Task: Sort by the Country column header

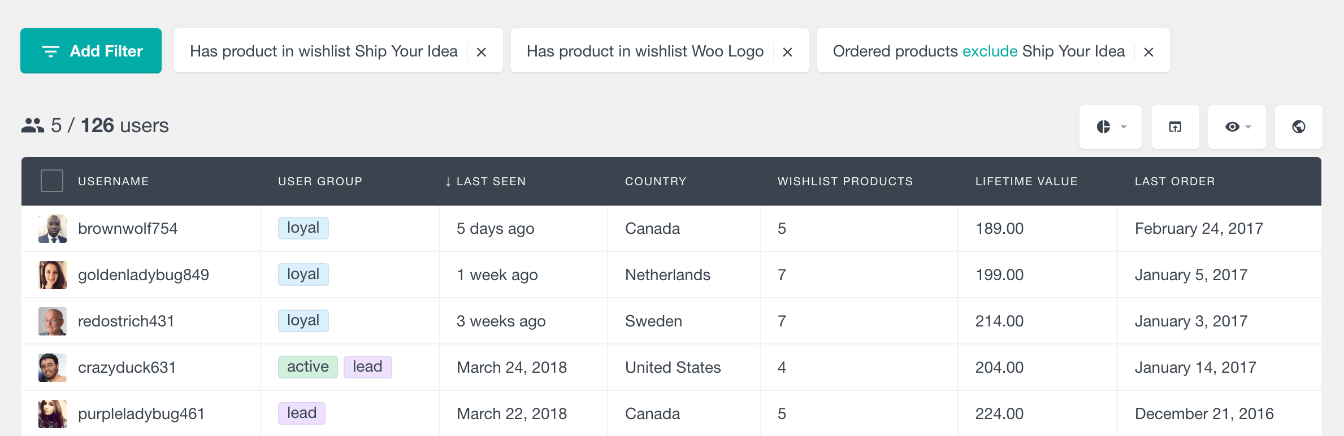Action: click(656, 181)
